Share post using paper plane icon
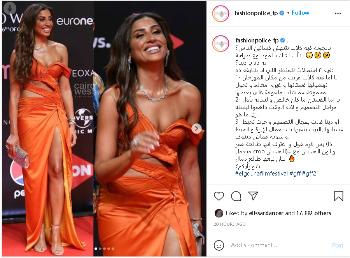The height and width of the screenshot is (258, 350). pos(253,196)
